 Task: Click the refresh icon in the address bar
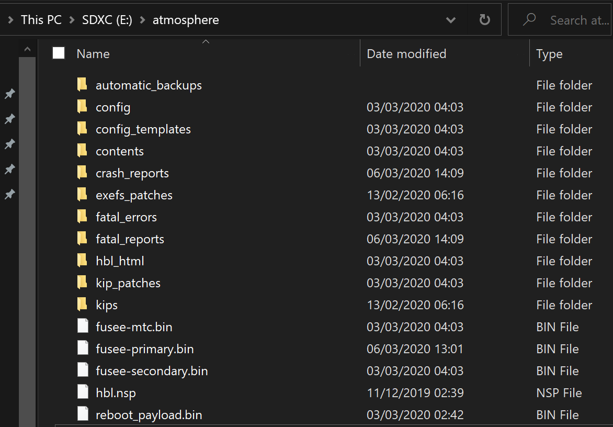(x=484, y=20)
